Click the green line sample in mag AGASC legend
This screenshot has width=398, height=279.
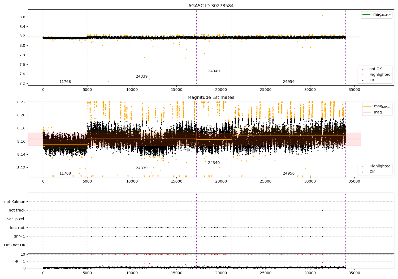point(367,15)
